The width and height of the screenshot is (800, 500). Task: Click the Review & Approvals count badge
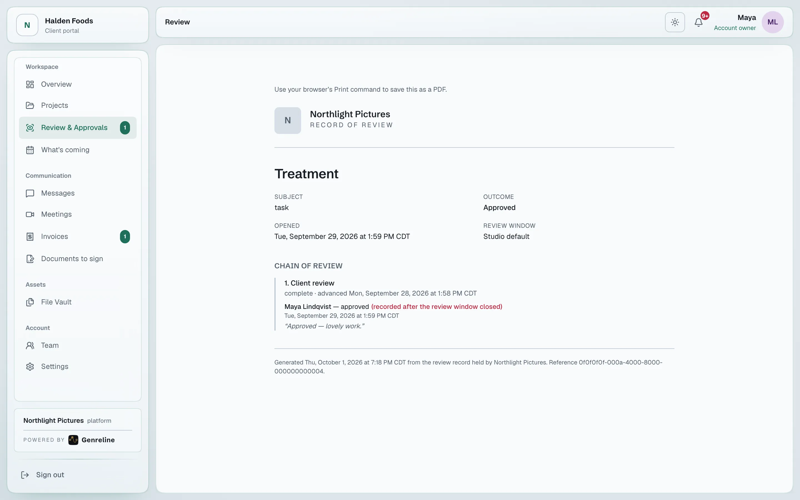[x=125, y=128]
